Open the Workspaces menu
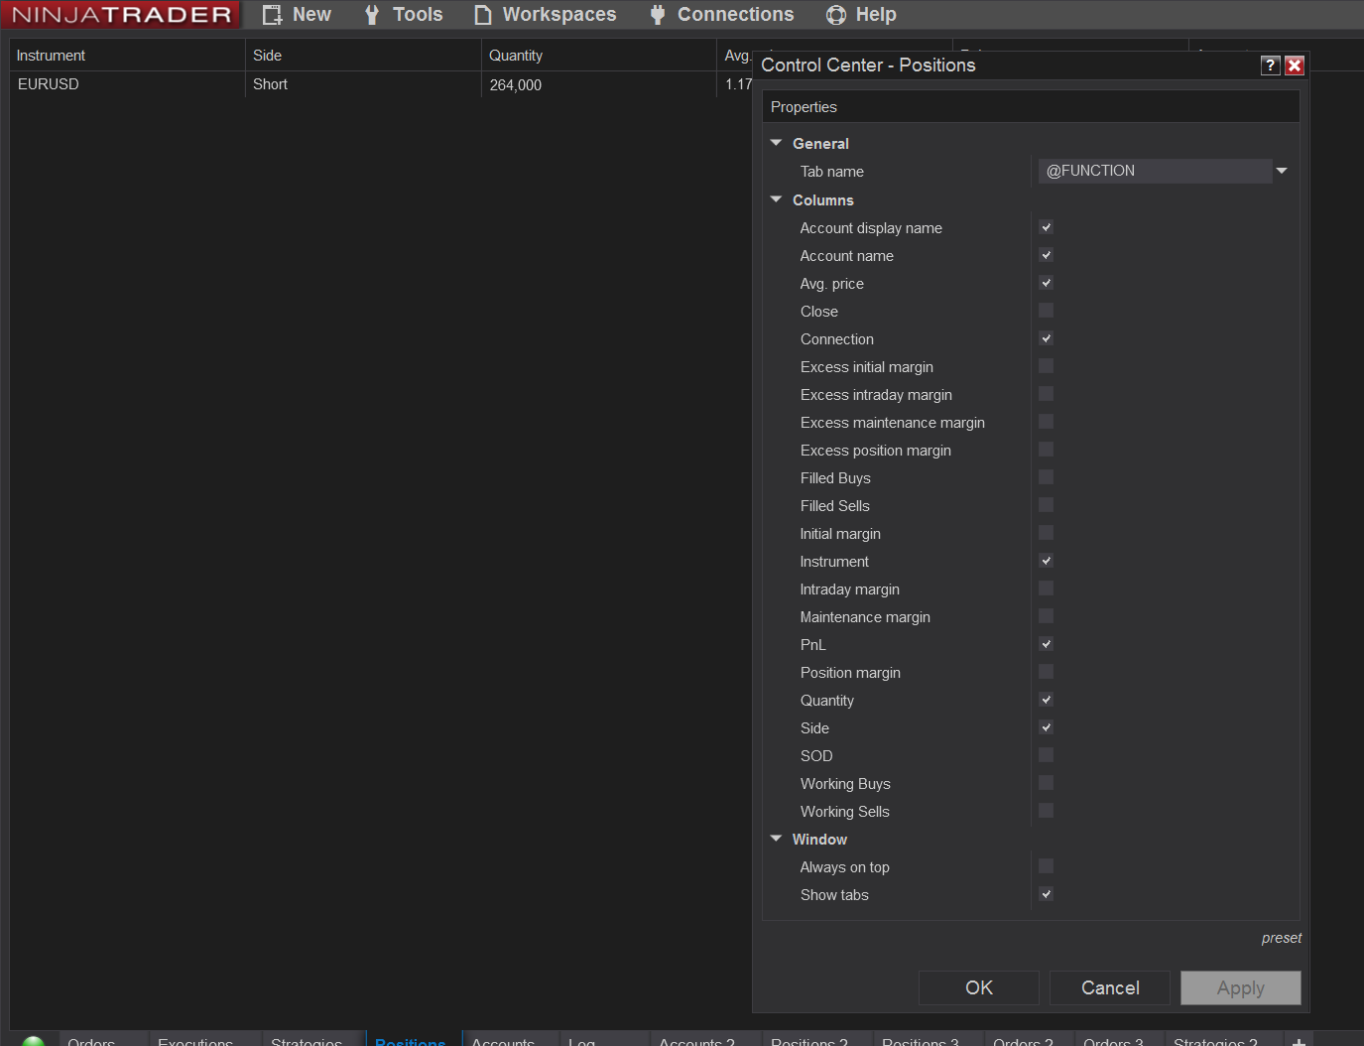 pos(546,15)
